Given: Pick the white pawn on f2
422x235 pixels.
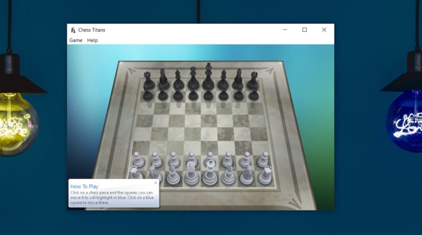Looking at the screenshot, I should 227,159.
